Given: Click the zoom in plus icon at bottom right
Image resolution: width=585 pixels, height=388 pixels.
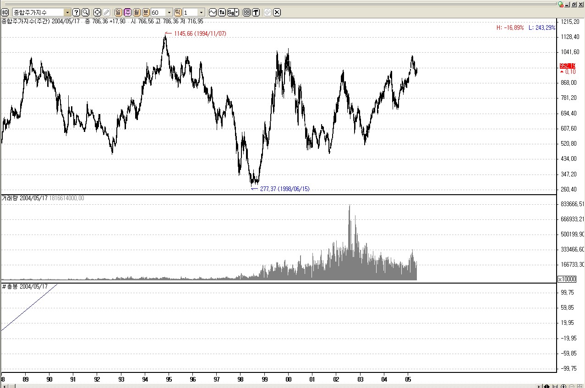Looking at the screenshot, I should (563, 386).
